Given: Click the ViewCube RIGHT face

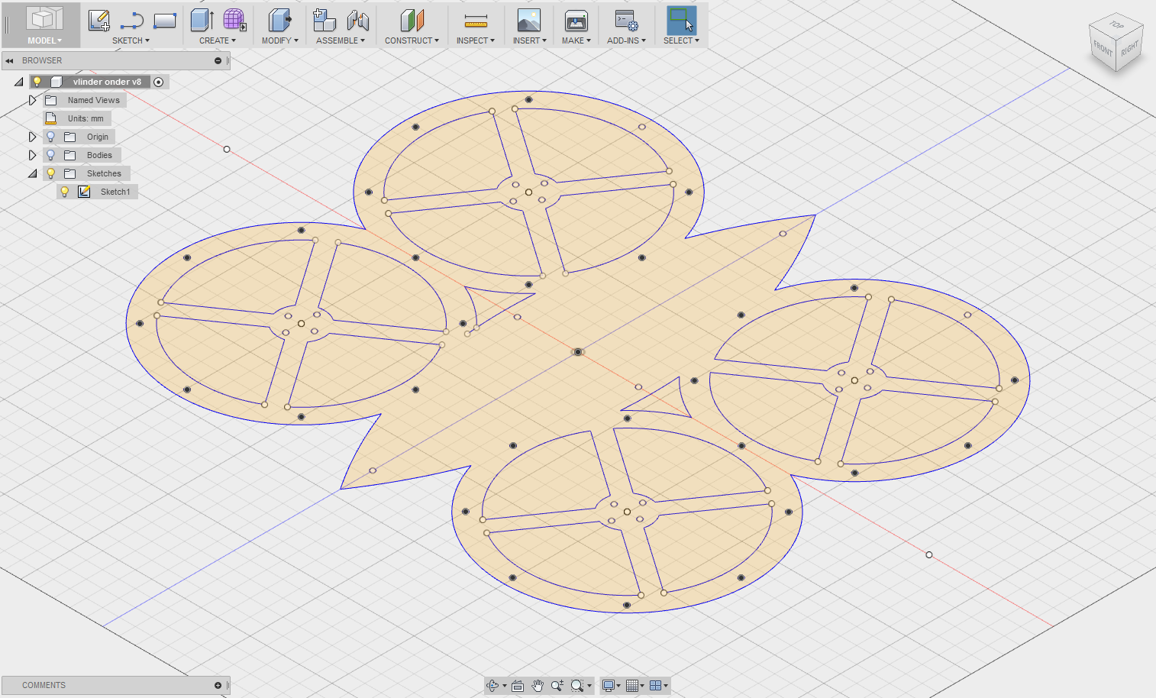Looking at the screenshot, I should coord(1129,48).
